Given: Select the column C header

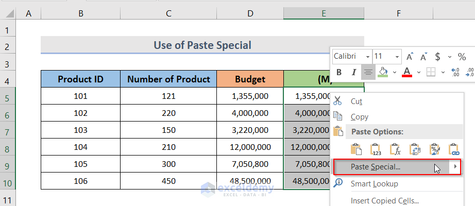Looking at the screenshot, I should click(168, 14).
